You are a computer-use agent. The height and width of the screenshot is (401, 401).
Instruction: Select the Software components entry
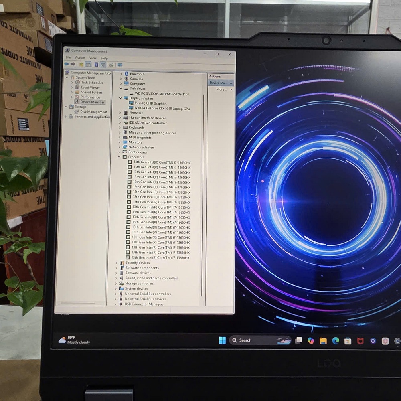[x=142, y=268]
